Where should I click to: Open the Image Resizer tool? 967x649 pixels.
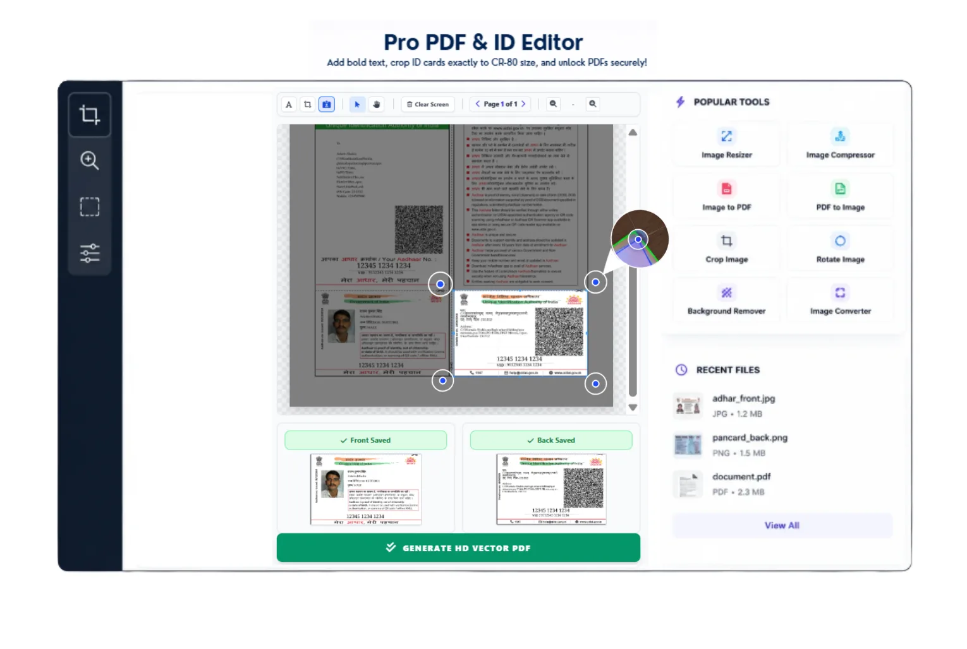[727, 145]
